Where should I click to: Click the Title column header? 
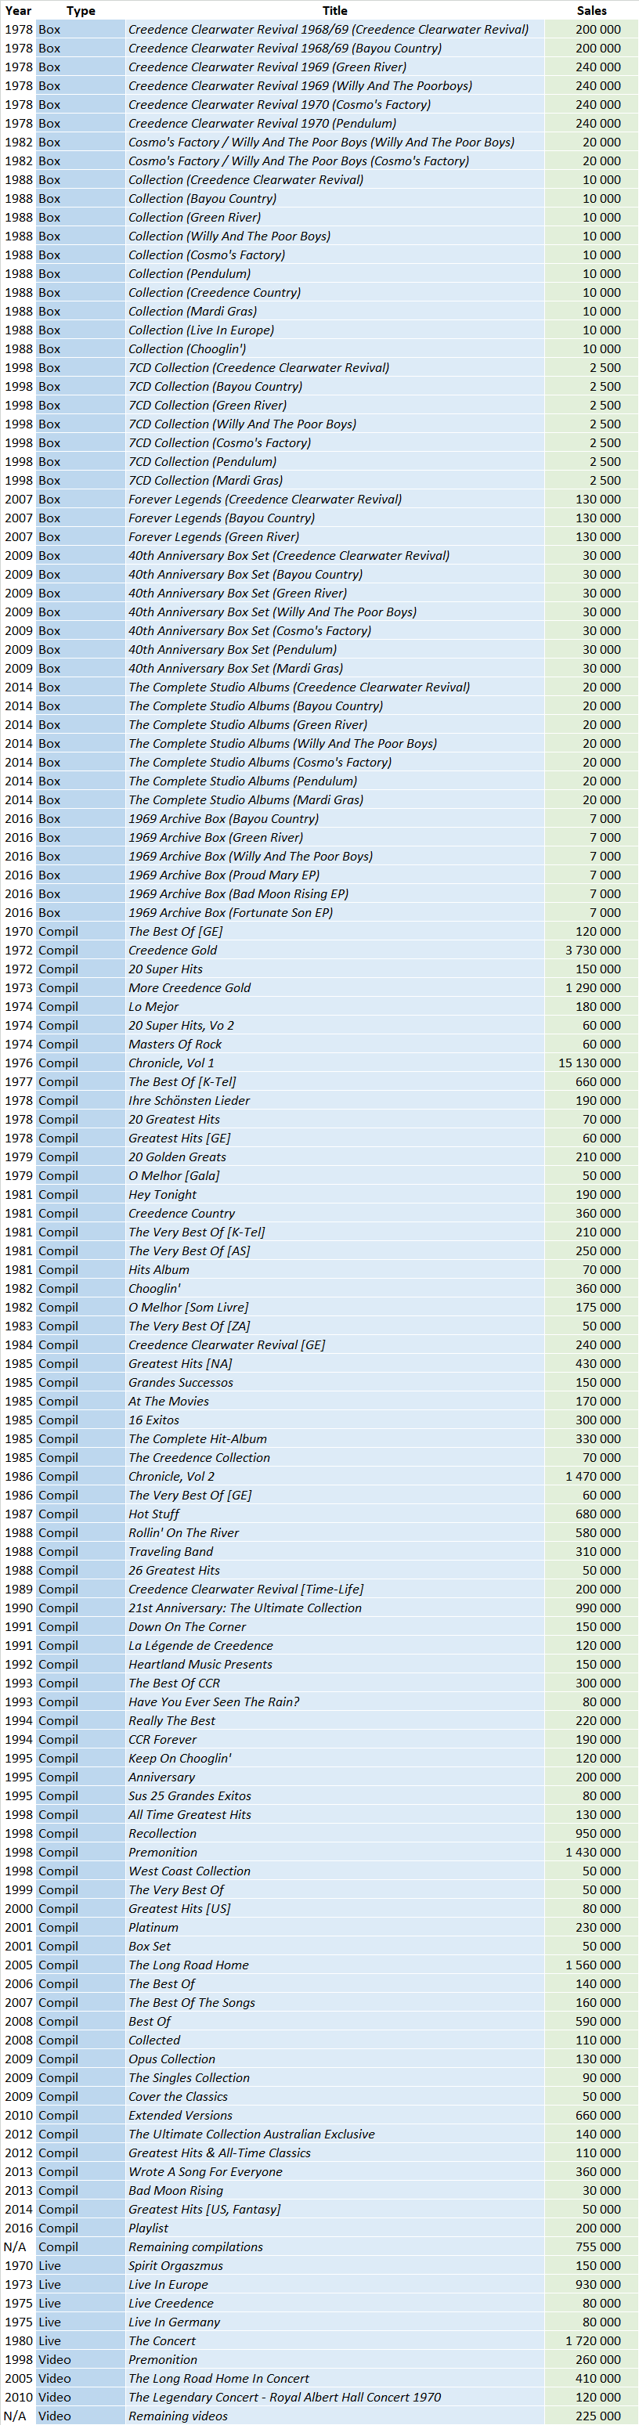[x=335, y=10]
